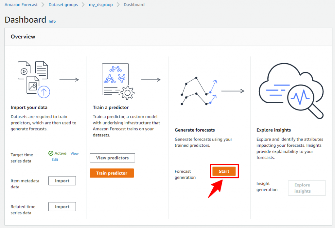Click the 'Forecast generation' label
Viewport: 335px width, 228px height.
(185, 174)
